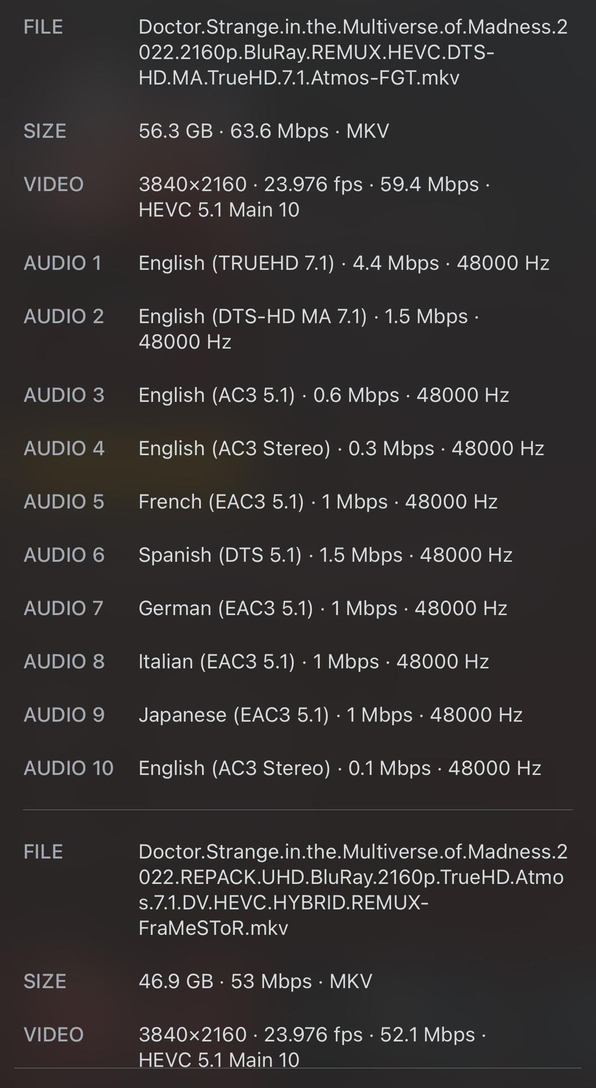Tap the AUDIO 1 label
596x1088 pixels.
coord(63,263)
